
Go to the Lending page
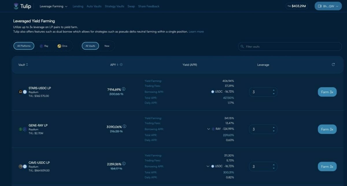tap(78, 6)
